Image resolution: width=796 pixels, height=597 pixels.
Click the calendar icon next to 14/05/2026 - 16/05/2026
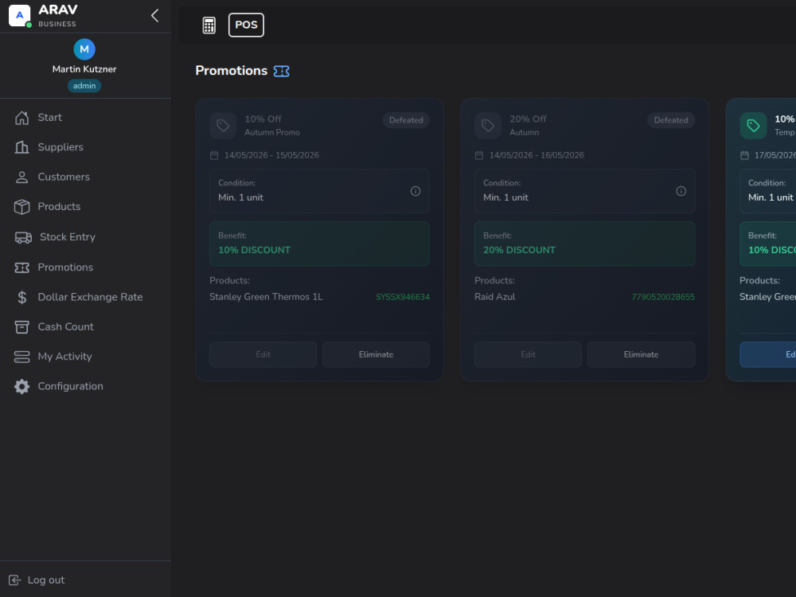478,155
